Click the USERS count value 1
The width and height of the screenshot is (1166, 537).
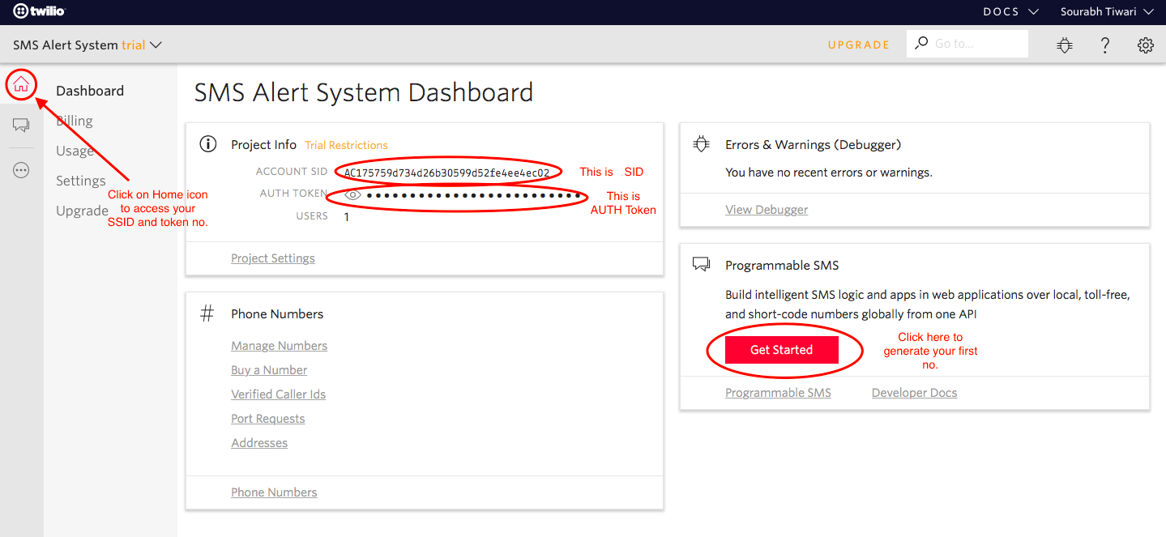pos(347,217)
